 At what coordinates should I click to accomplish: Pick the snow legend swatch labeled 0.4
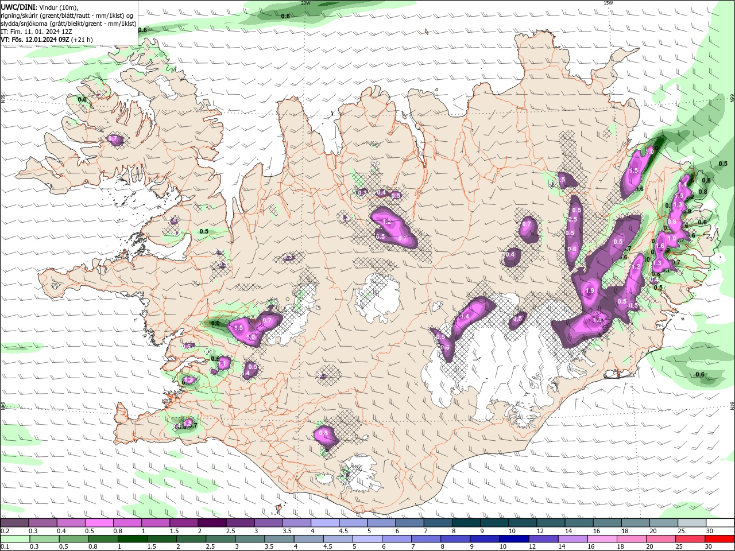point(71,523)
